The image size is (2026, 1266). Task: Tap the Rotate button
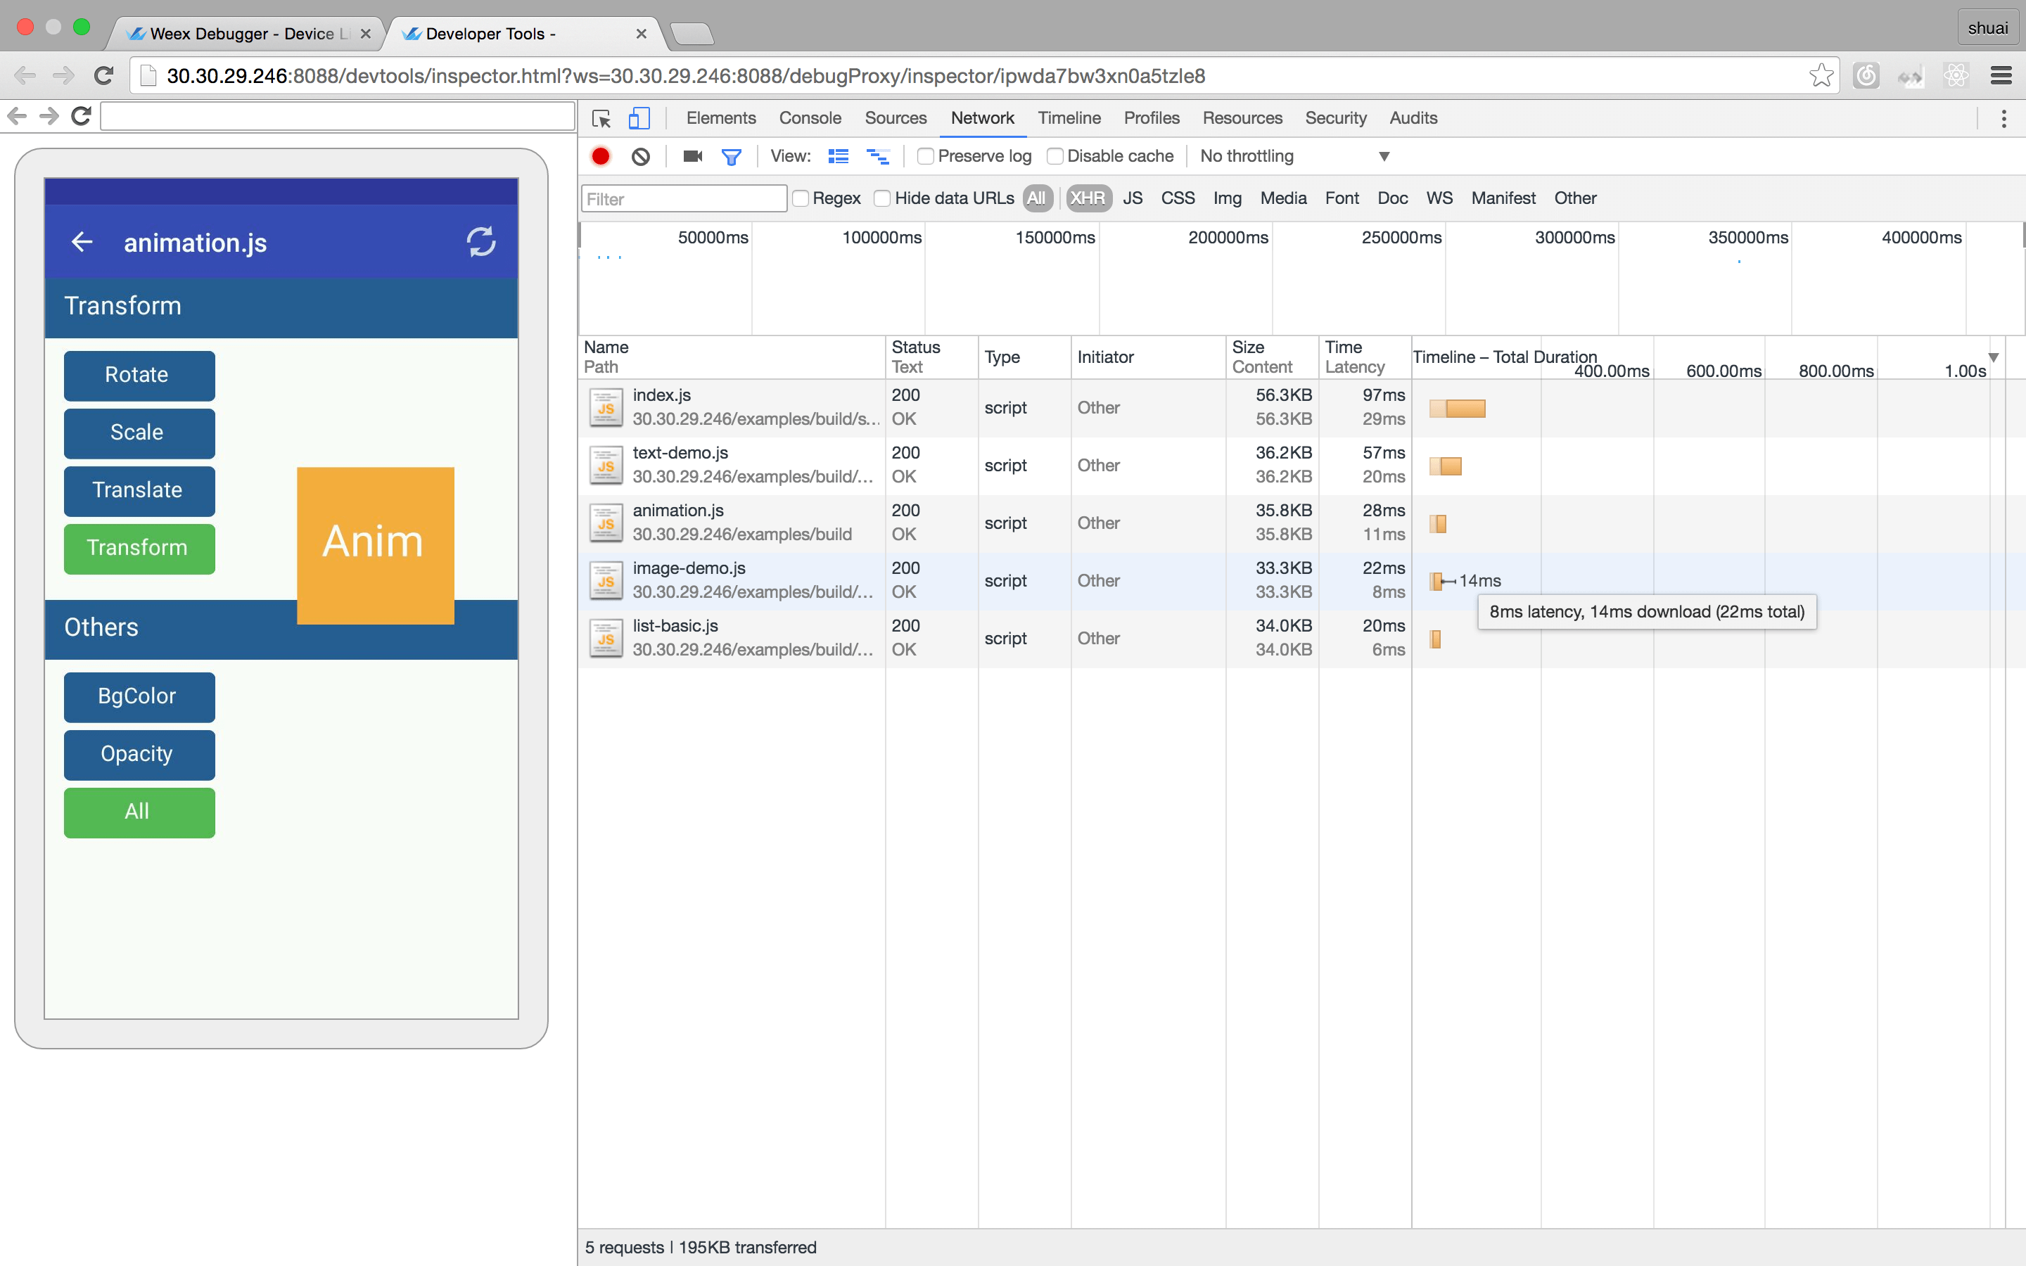point(139,375)
